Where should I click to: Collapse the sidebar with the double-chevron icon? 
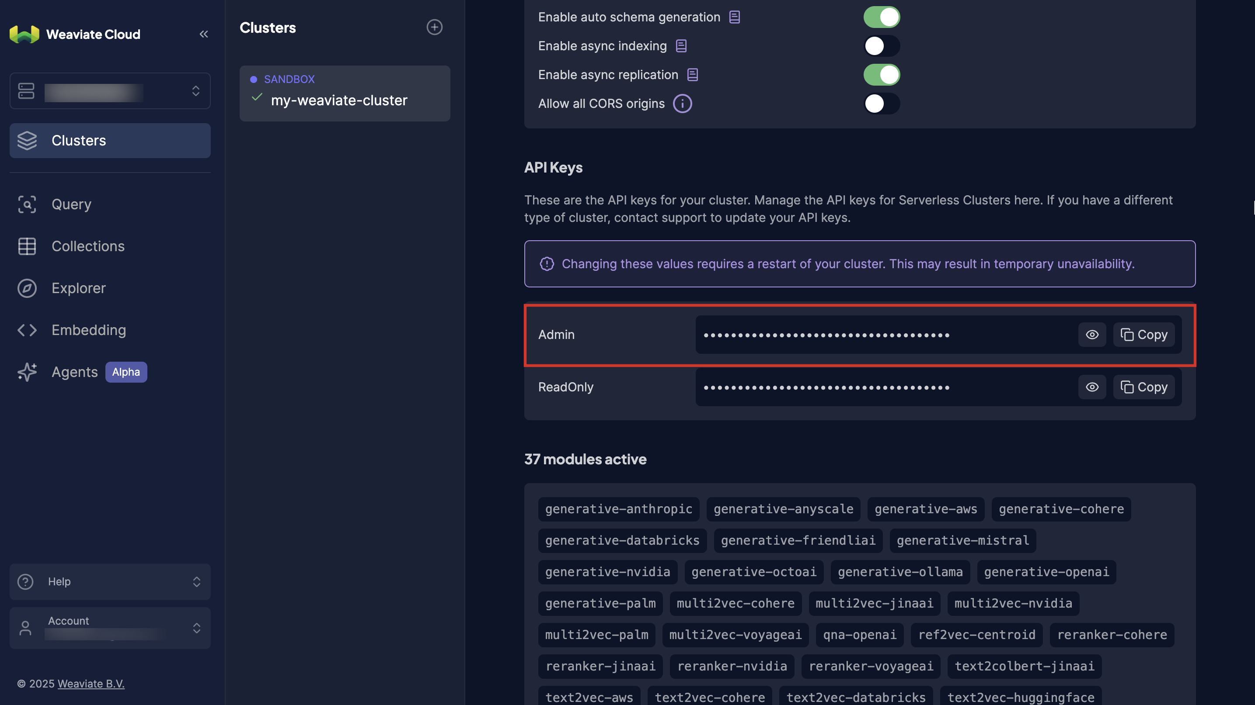(x=204, y=34)
